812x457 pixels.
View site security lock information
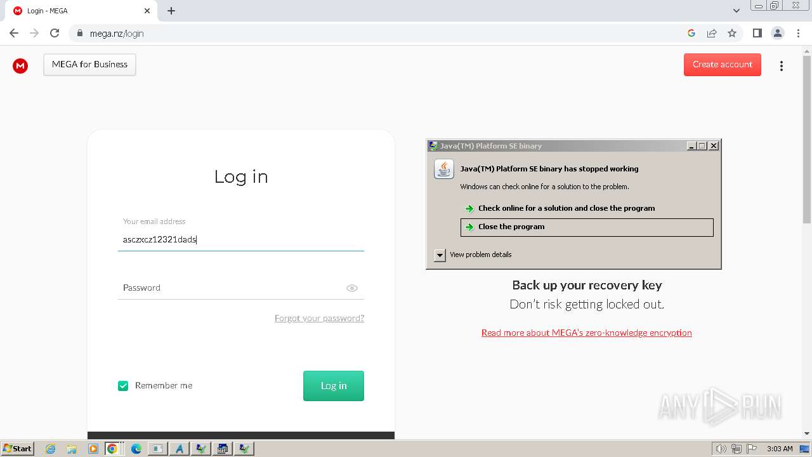click(80, 33)
